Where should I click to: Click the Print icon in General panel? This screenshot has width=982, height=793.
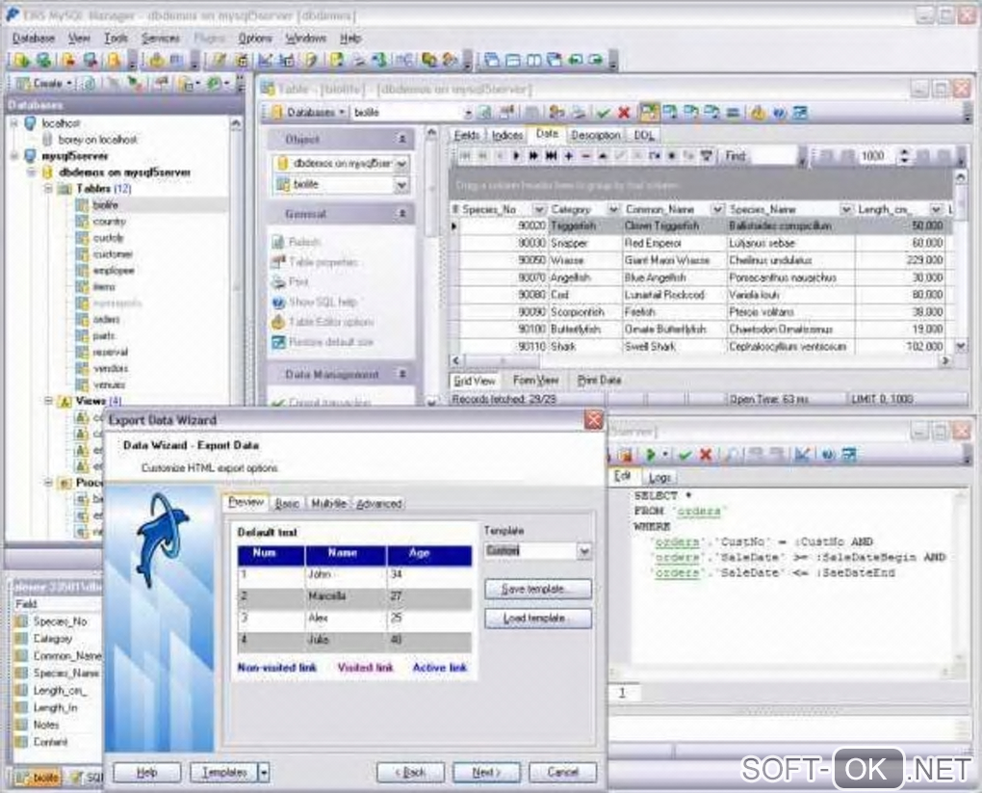point(278,282)
